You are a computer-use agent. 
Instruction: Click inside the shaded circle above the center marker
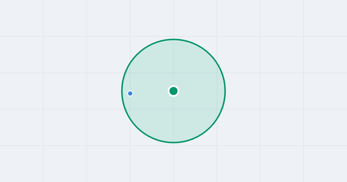(173, 64)
